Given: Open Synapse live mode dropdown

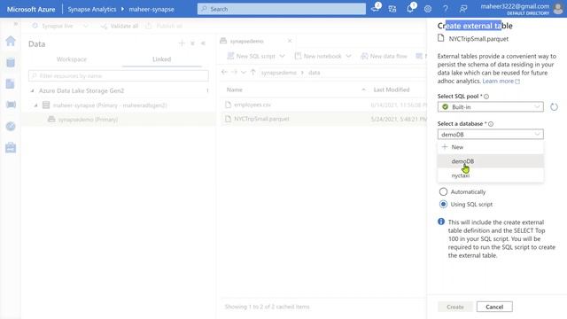Looking at the screenshot, I should (60, 26).
